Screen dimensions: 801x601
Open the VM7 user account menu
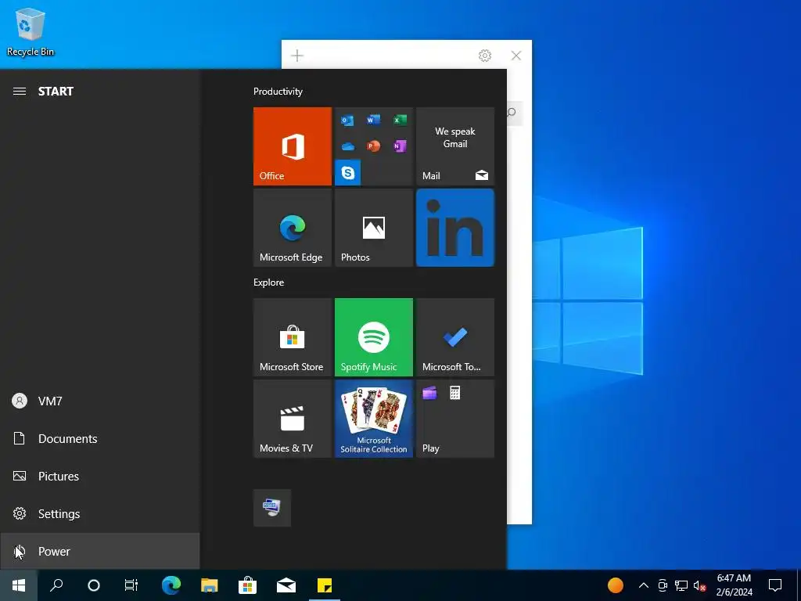click(x=99, y=401)
